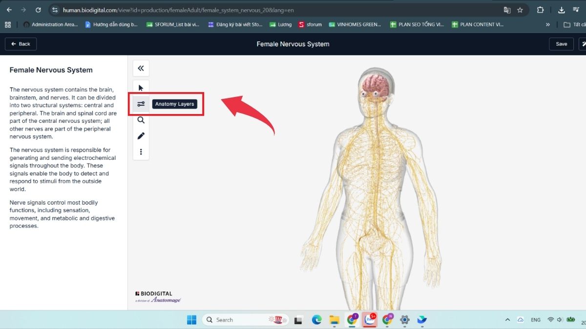Image resolution: width=586 pixels, height=329 pixels.
Task: Click the ENG language indicator
Action: point(536,320)
